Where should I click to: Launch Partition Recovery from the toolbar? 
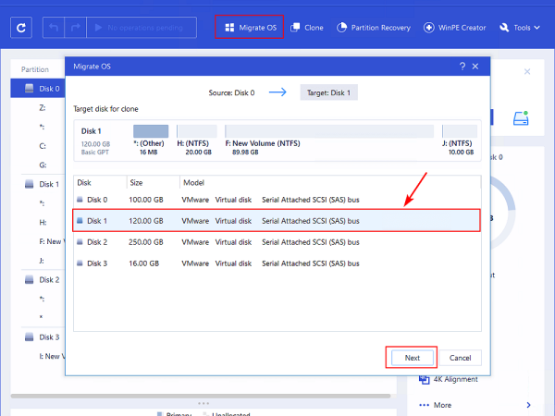click(375, 28)
